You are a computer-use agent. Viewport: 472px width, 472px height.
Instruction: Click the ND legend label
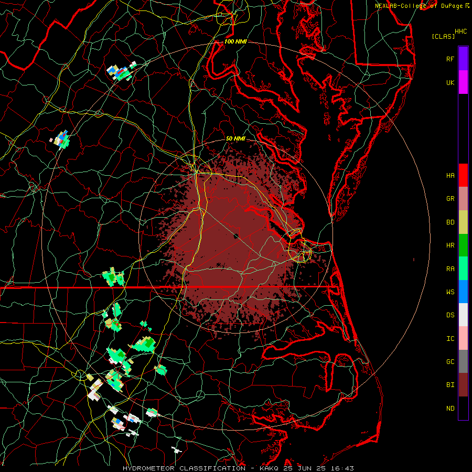[450, 409]
